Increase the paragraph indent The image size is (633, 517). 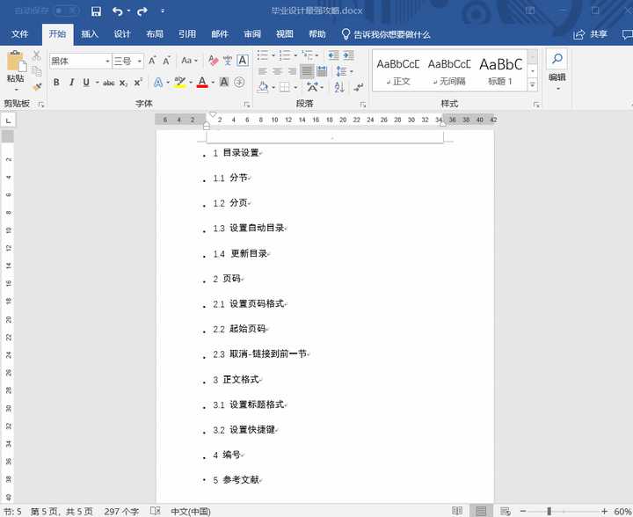(x=349, y=55)
